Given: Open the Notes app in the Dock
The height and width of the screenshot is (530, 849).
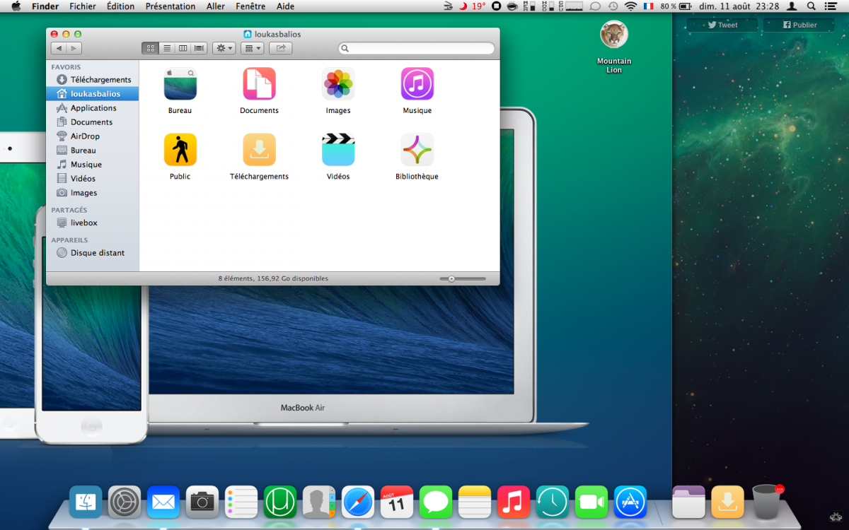Looking at the screenshot, I should click(x=475, y=502).
